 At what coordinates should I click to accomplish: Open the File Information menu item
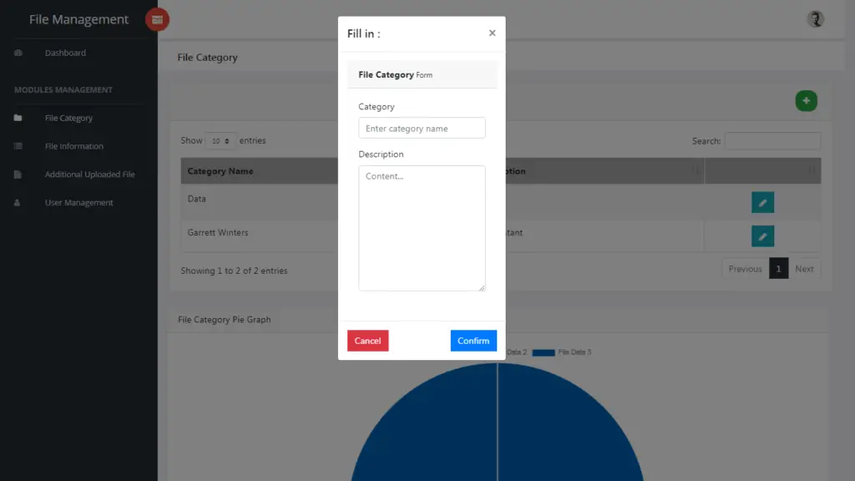coord(74,146)
